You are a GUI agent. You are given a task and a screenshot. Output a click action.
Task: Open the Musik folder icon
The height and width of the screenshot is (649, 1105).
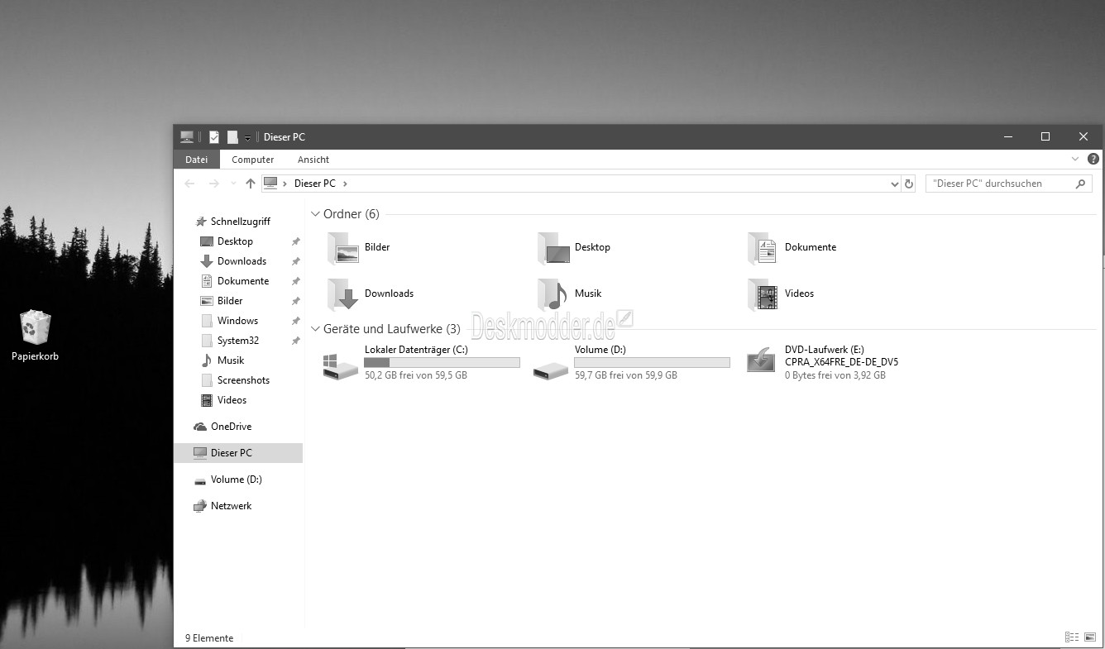click(552, 294)
